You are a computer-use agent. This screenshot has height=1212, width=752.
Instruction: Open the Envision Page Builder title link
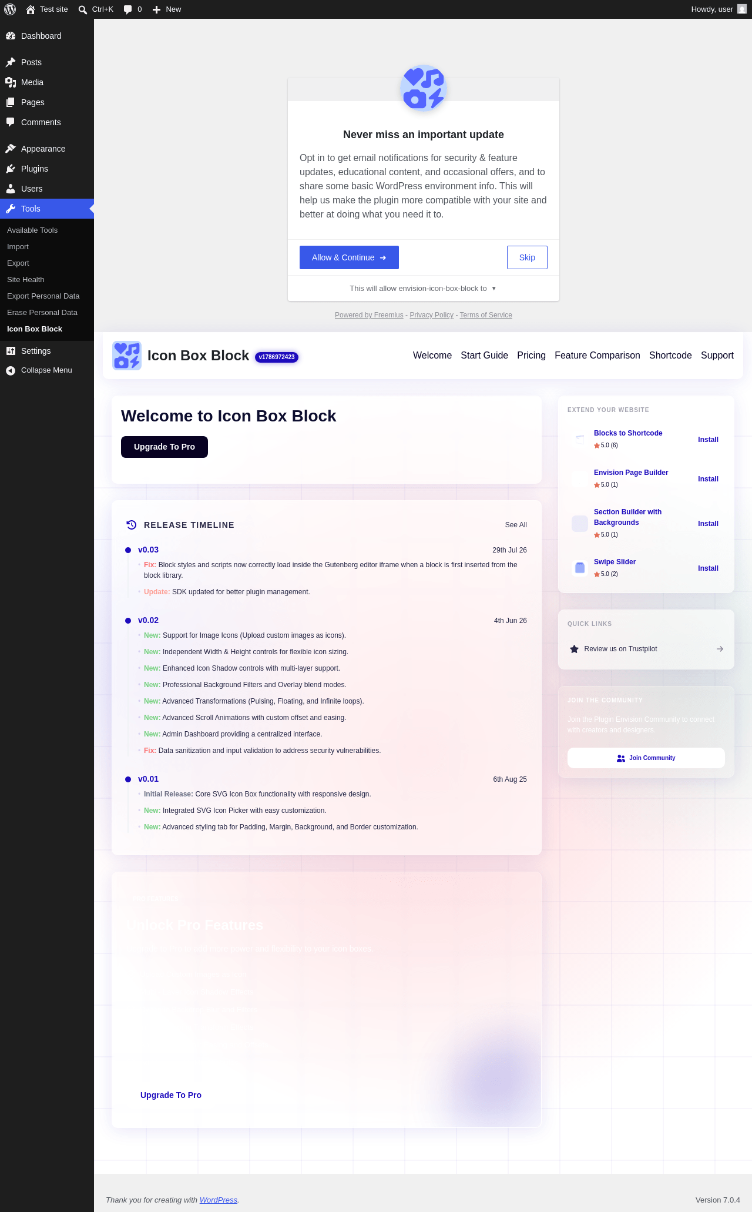(x=631, y=473)
